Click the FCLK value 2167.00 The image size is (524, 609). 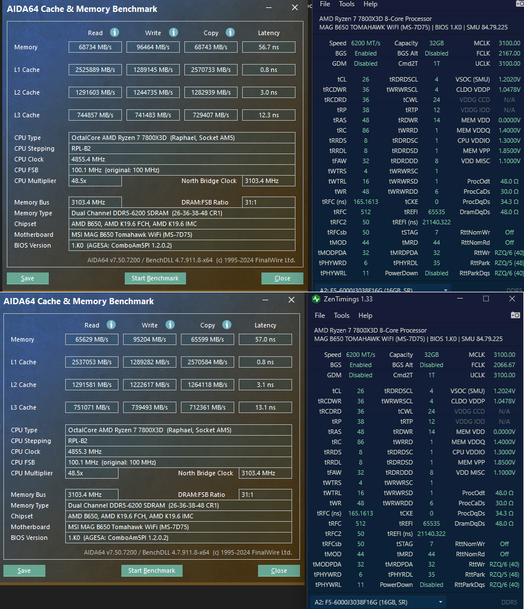(509, 53)
